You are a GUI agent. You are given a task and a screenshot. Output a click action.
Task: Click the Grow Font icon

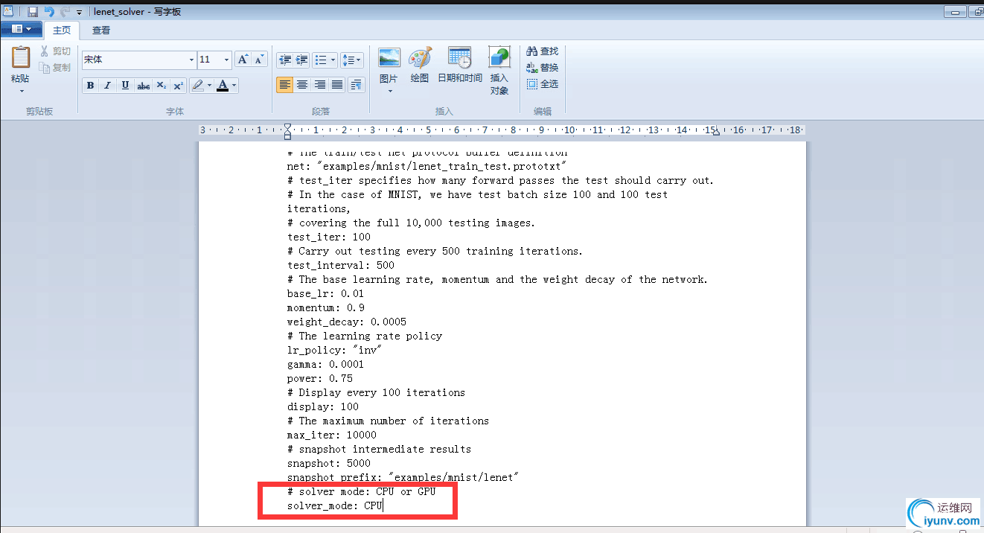click(243, 60)
